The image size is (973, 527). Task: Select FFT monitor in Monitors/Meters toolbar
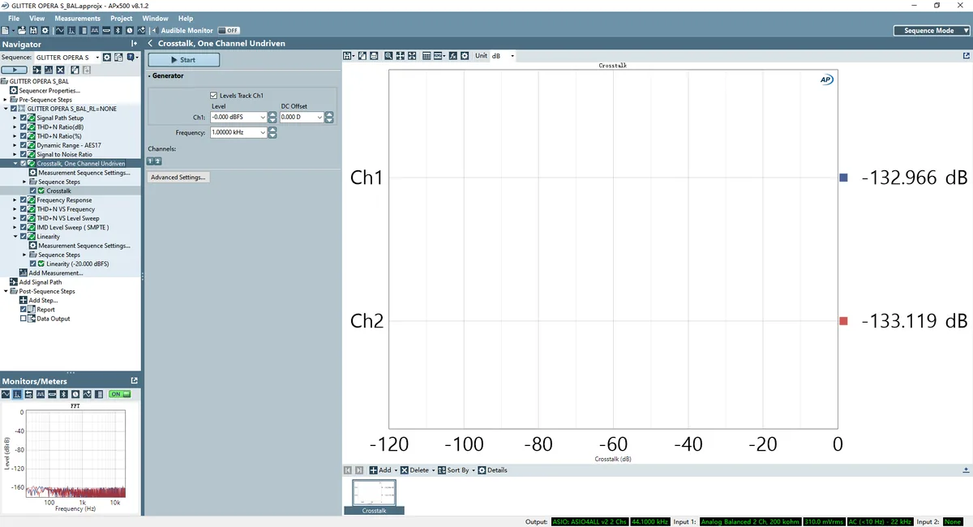pos(18,394)
